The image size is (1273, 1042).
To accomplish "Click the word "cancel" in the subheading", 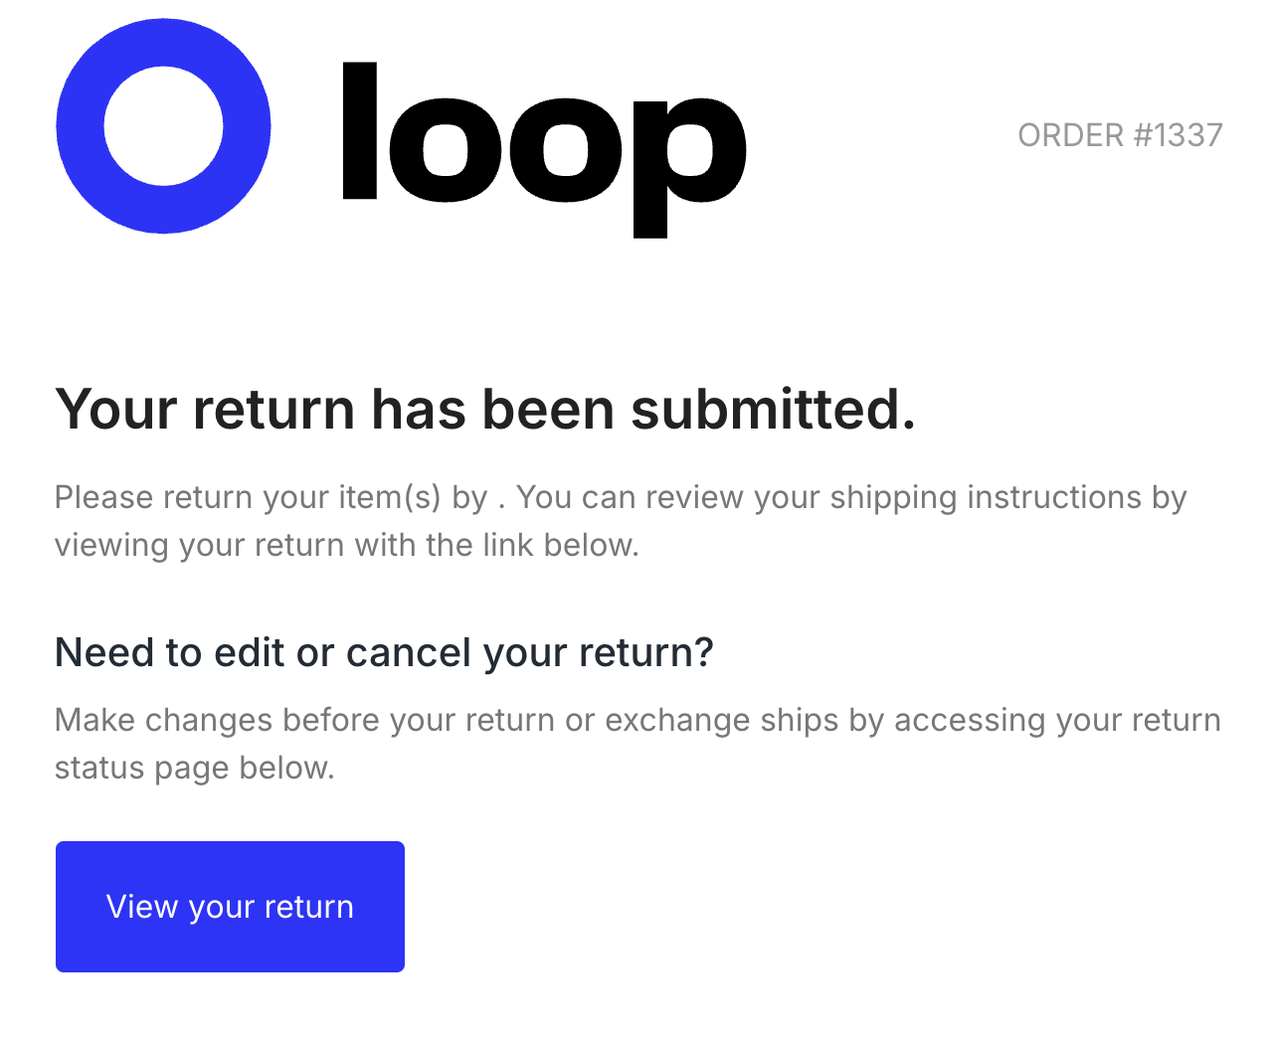I will tap(408, 653).
